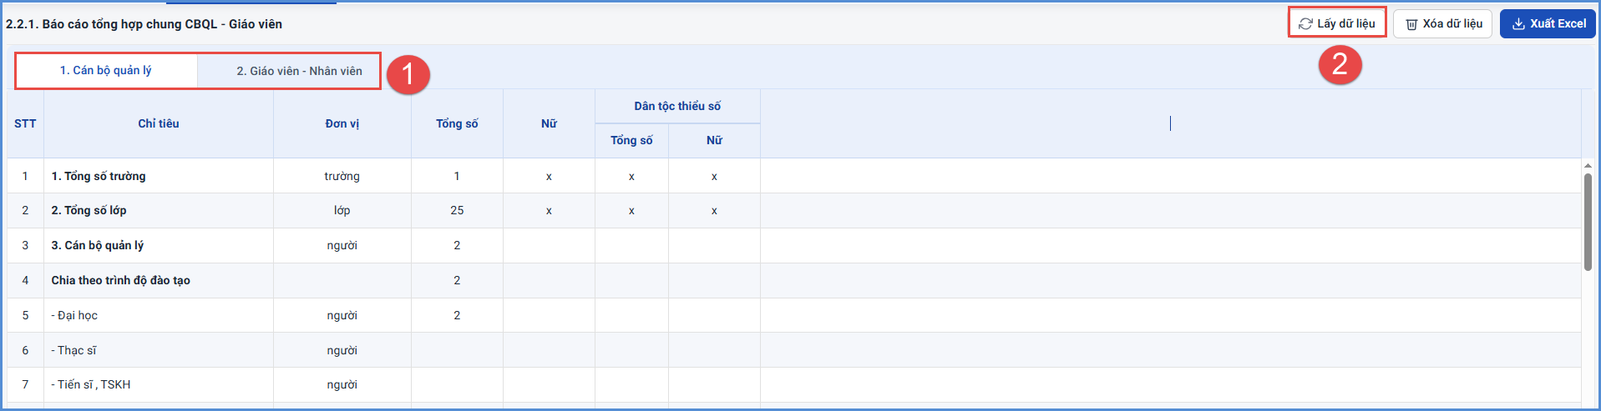Select the Tổng số trường row

coord(794,176)
